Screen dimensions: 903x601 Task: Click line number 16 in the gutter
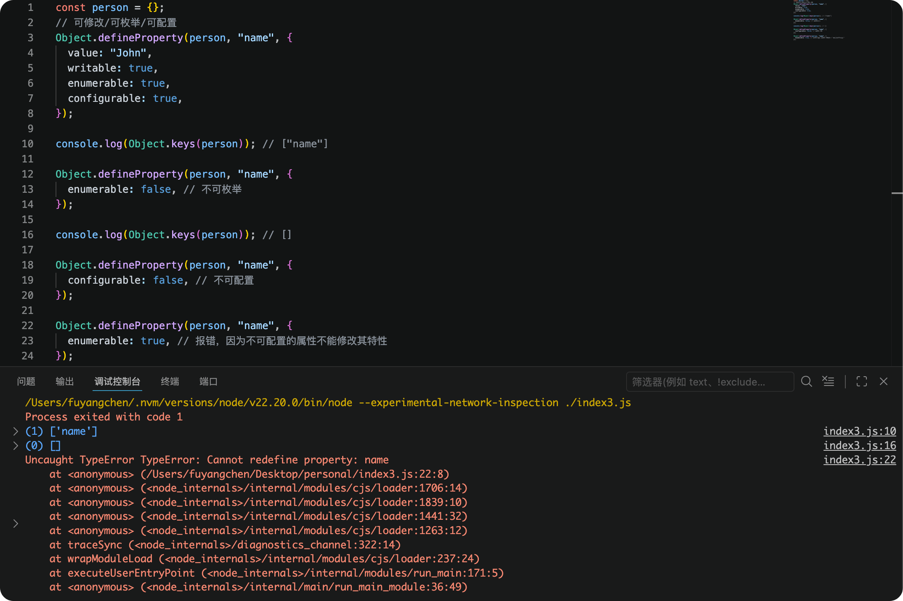tap(27, 235)
